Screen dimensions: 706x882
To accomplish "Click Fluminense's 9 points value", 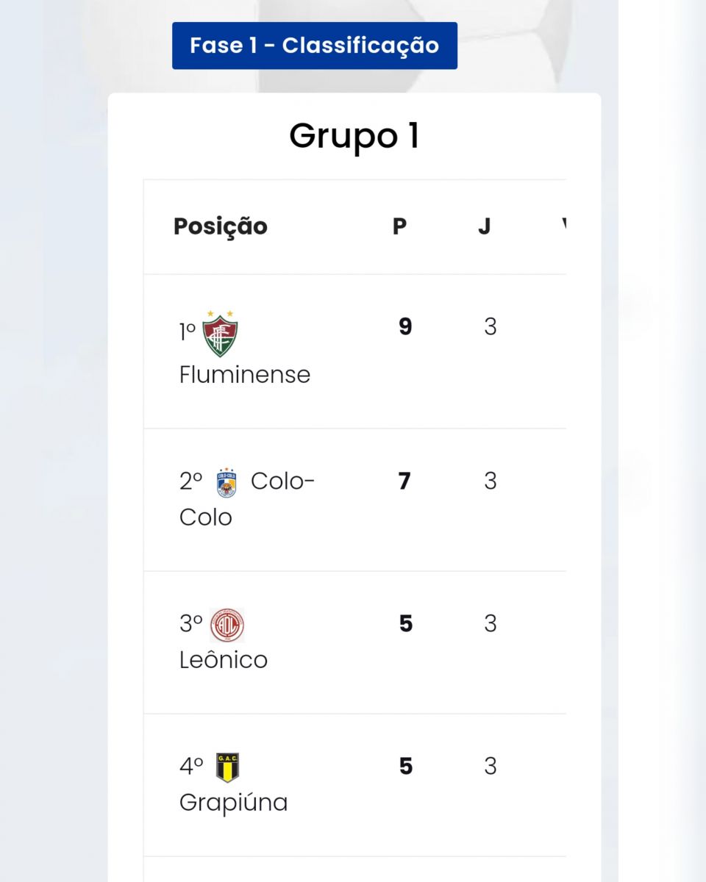I will click(x=405, y=327).
